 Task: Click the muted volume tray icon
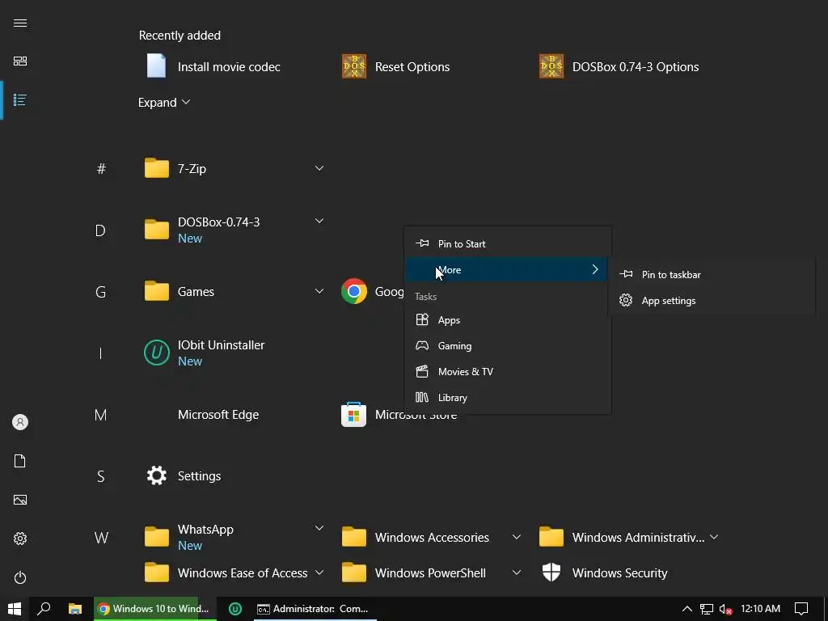pos(725,609)
